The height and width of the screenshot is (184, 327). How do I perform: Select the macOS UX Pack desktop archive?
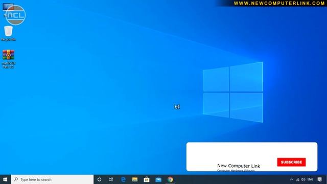click(8, 59)
